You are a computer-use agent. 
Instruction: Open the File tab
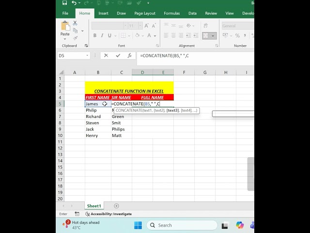coord(65,13)
